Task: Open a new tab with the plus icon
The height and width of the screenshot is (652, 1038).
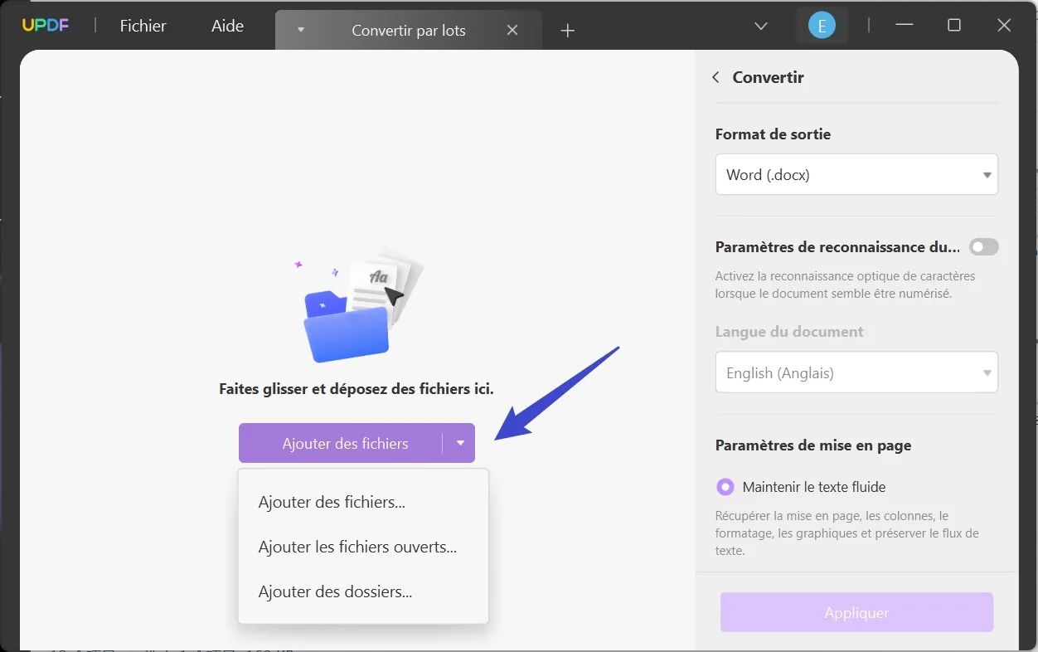Action: [x=567, y=31]
